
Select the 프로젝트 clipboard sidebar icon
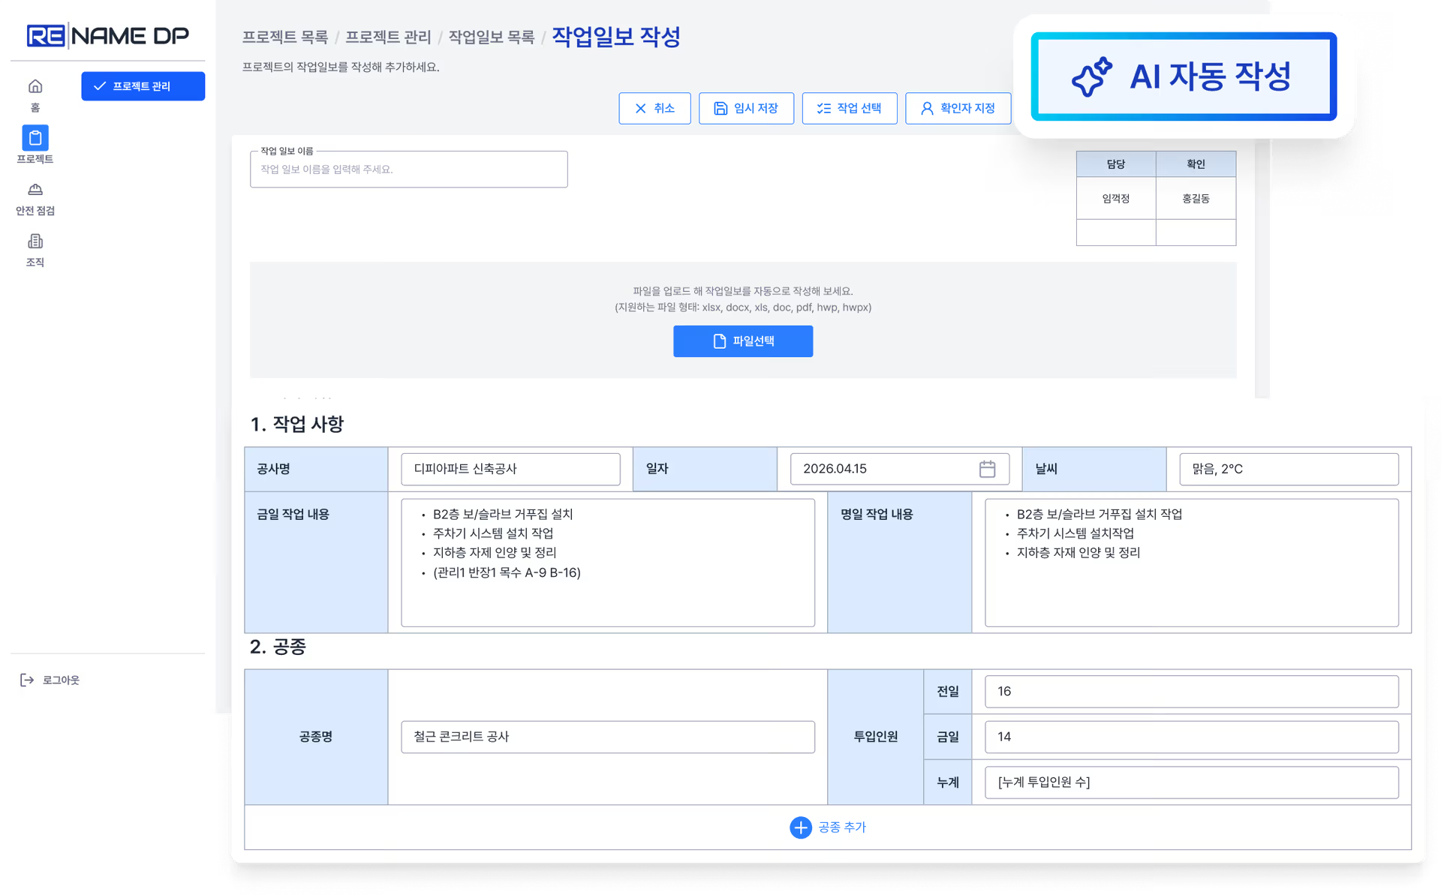(x=35, y=138)
